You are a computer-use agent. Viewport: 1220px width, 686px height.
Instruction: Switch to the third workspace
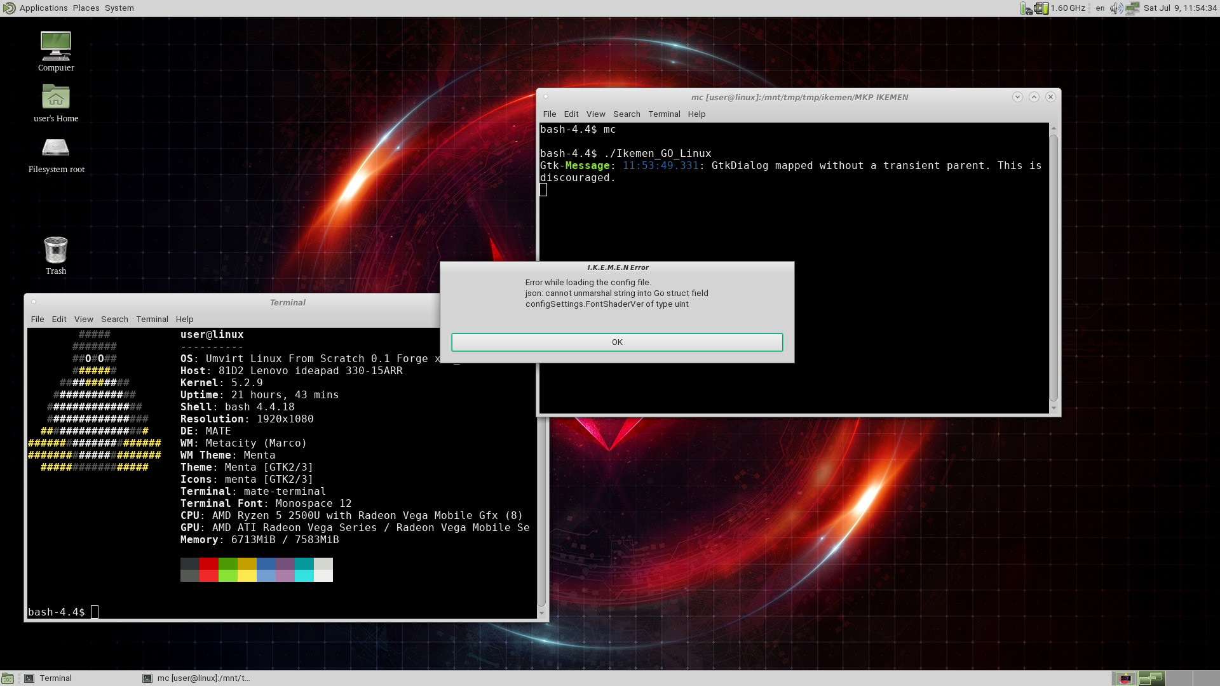(1179, 678)
